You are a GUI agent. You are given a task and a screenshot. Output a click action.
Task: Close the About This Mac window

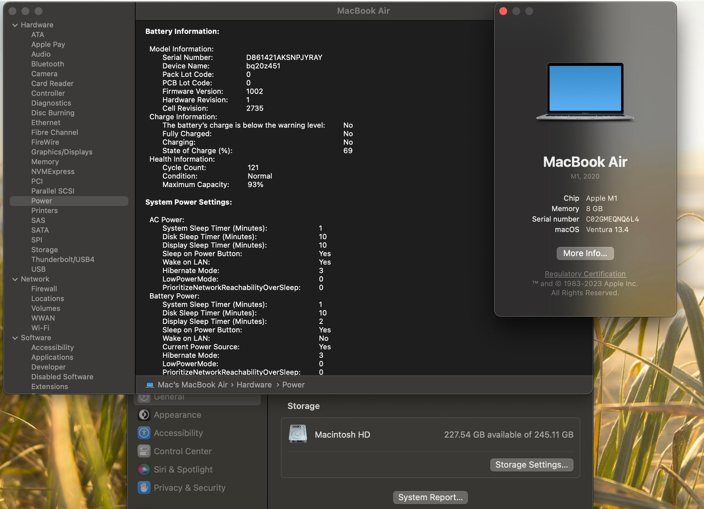(503, 11)
